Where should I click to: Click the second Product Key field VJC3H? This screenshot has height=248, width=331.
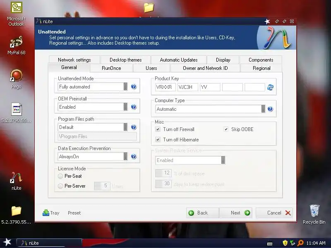pyautogui.click(x=188, y=87)
